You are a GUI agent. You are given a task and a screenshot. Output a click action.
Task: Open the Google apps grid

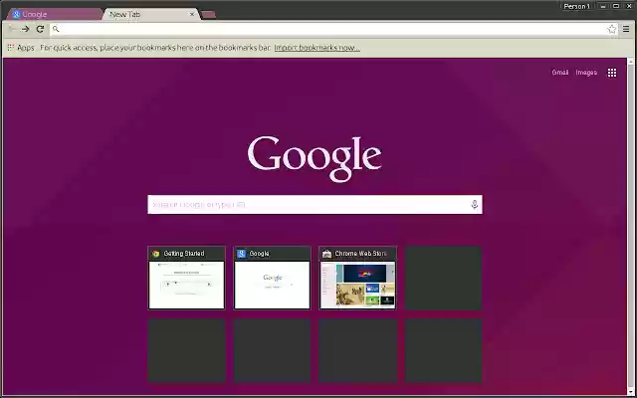click(x=612, y=73)
